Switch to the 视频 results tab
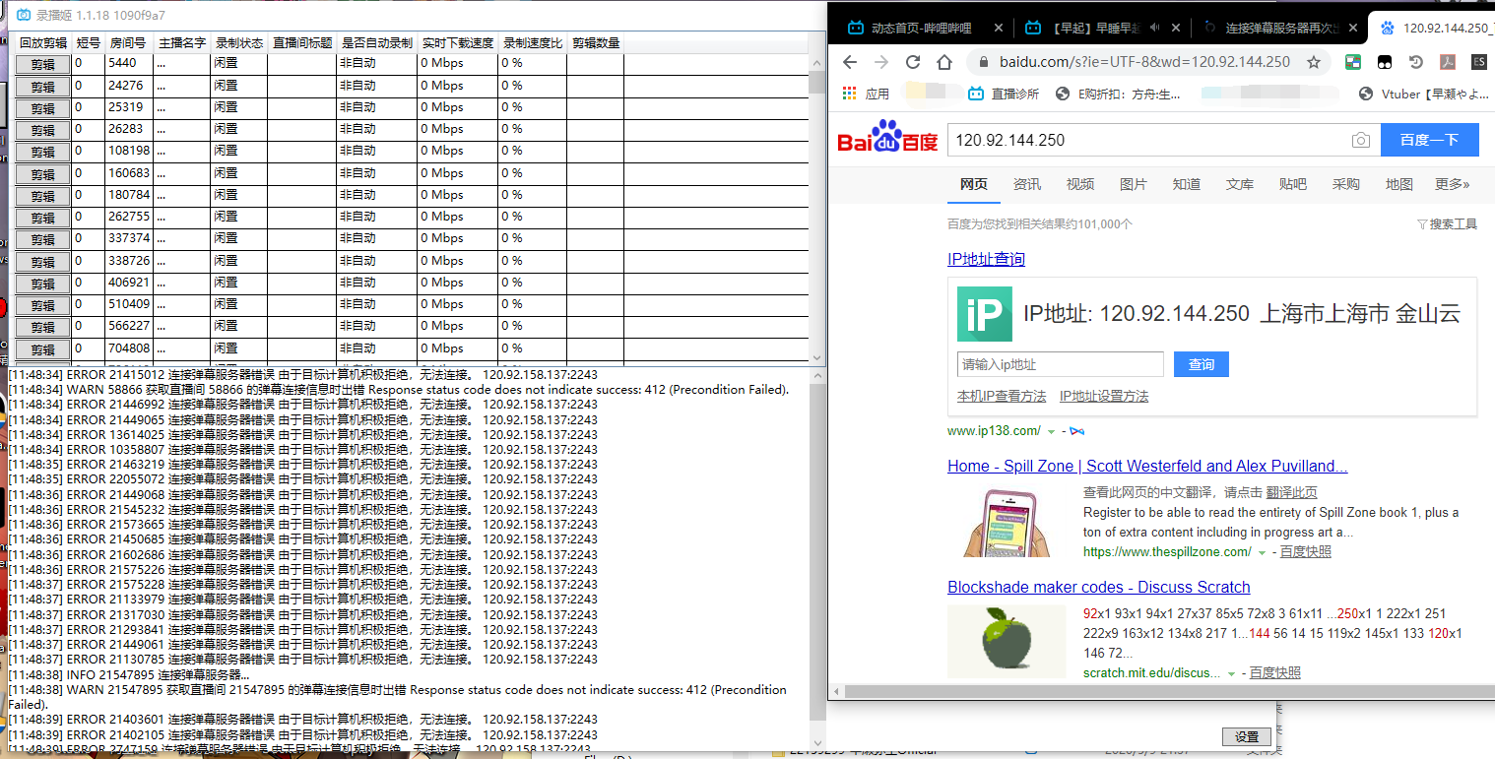 point(1079,183)
